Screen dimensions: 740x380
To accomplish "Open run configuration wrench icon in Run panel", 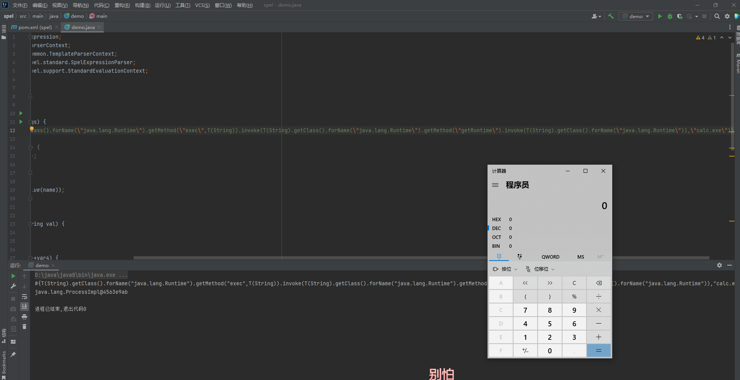I will point(13,286).
